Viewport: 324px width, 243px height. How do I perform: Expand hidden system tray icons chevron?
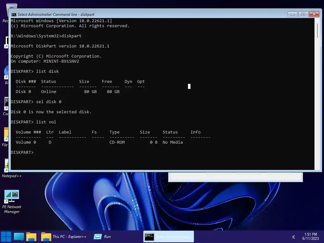point(293,237)
